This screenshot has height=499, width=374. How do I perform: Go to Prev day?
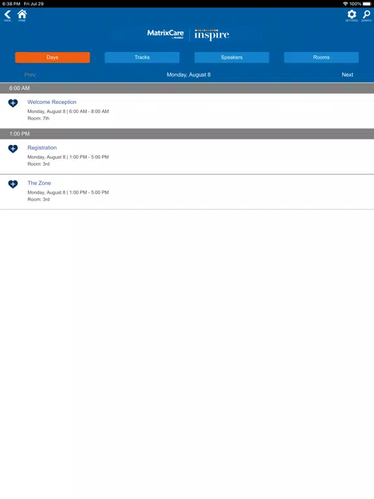(x=30, y=75)
